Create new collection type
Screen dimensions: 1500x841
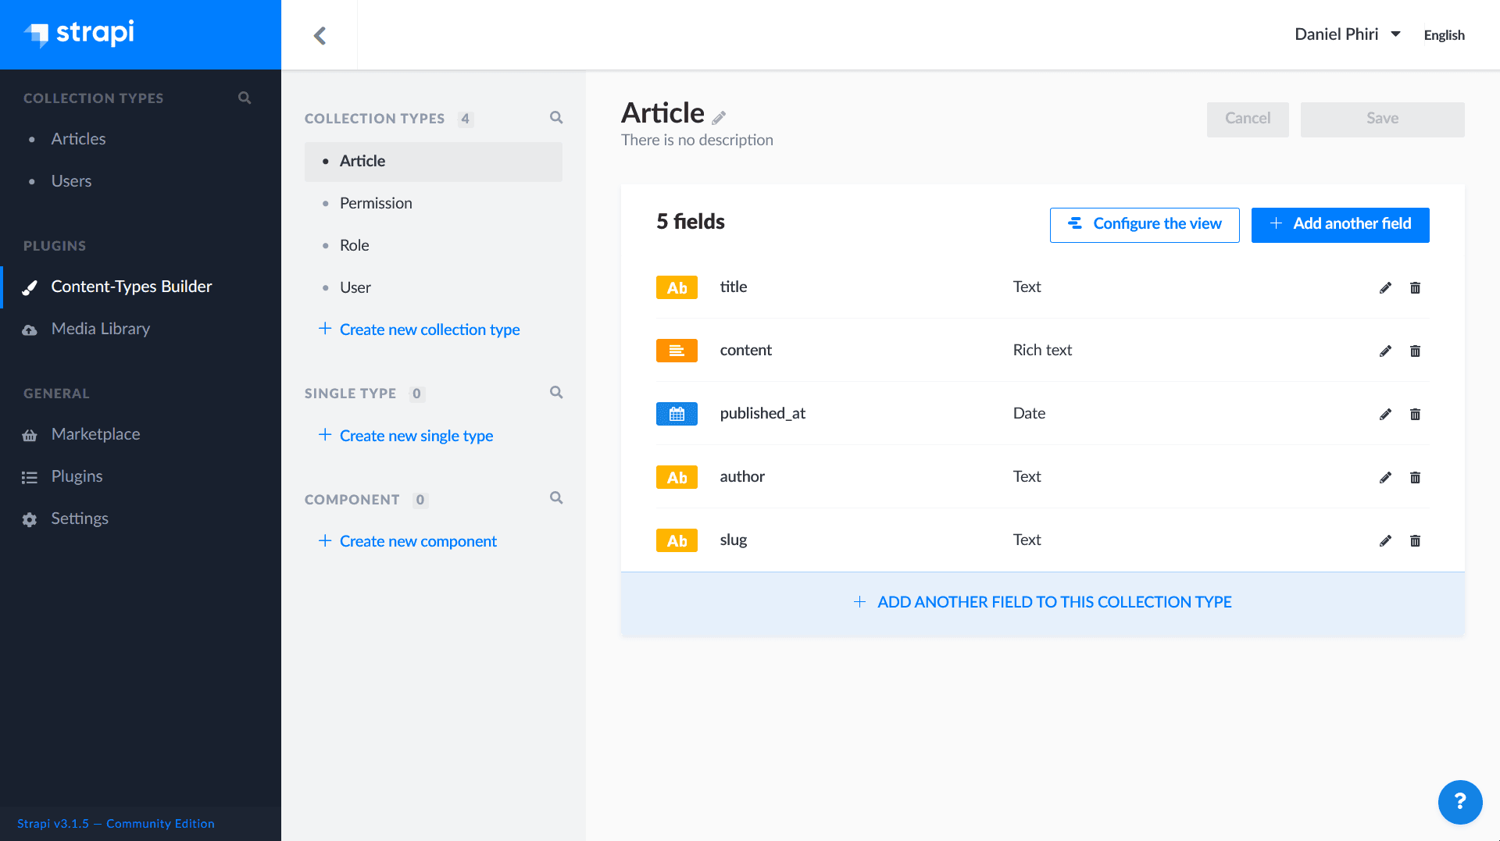pyautogui.click(x=420, y=330)
